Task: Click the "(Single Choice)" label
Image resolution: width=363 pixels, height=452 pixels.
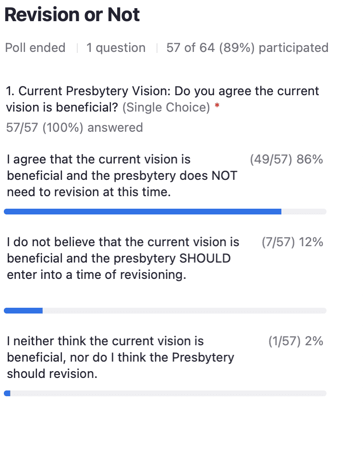Action: coord(166,108)
